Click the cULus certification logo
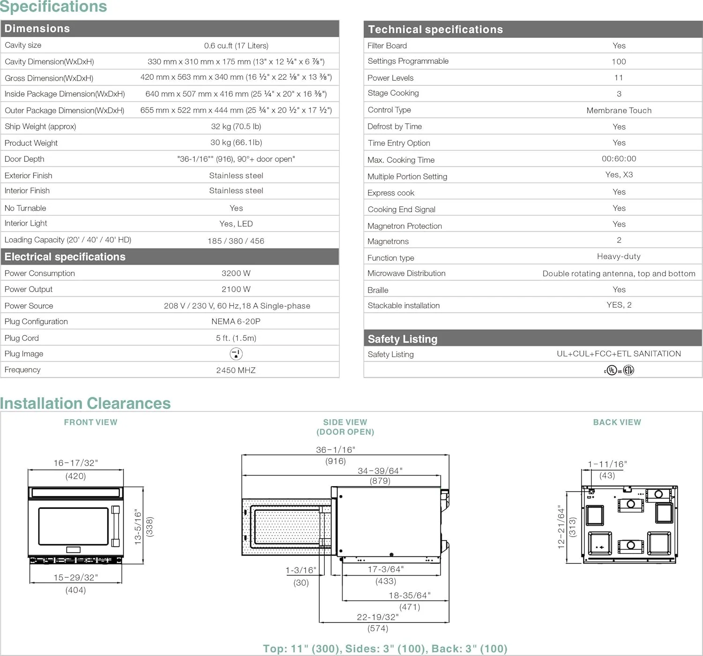This screenshot has height=656, width=703. pos(612,370)
